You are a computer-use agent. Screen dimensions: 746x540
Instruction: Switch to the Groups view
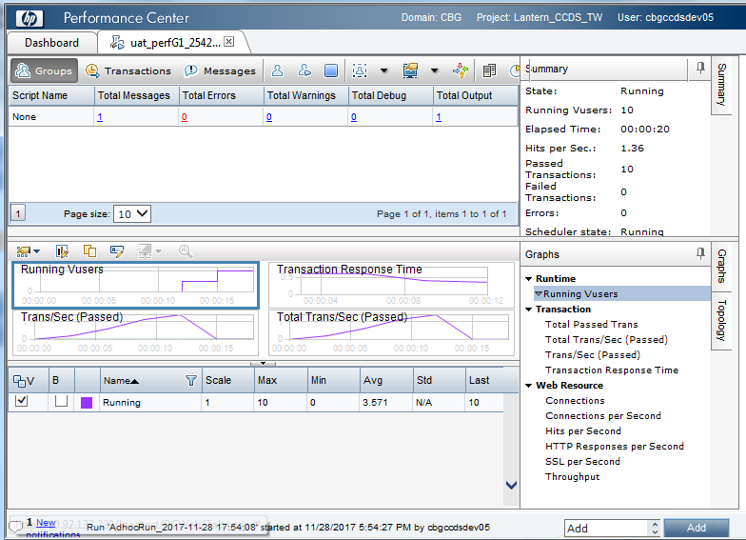coord(44,70)
